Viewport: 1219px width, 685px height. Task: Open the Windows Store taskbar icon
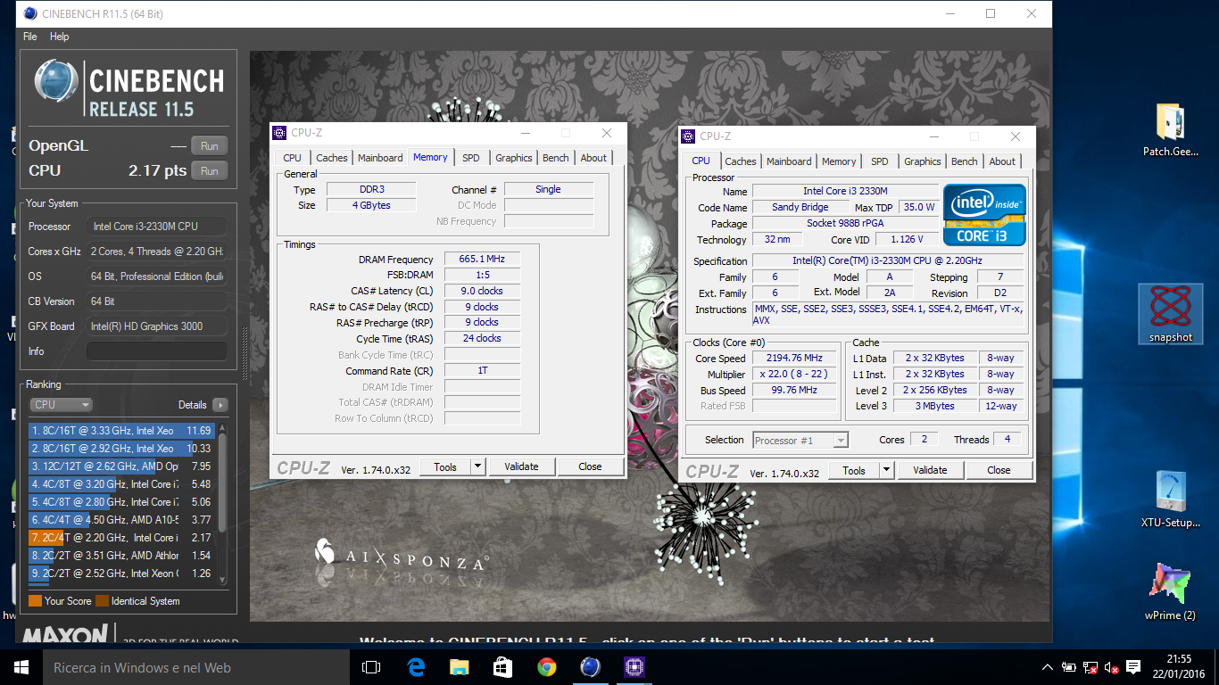(x=502, y=667)
